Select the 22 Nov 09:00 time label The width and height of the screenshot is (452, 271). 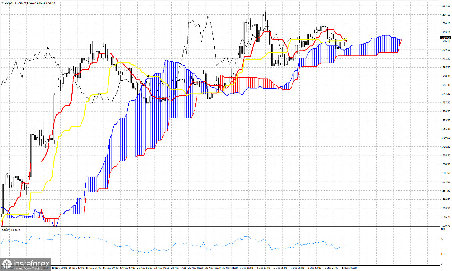coord(162,268)
